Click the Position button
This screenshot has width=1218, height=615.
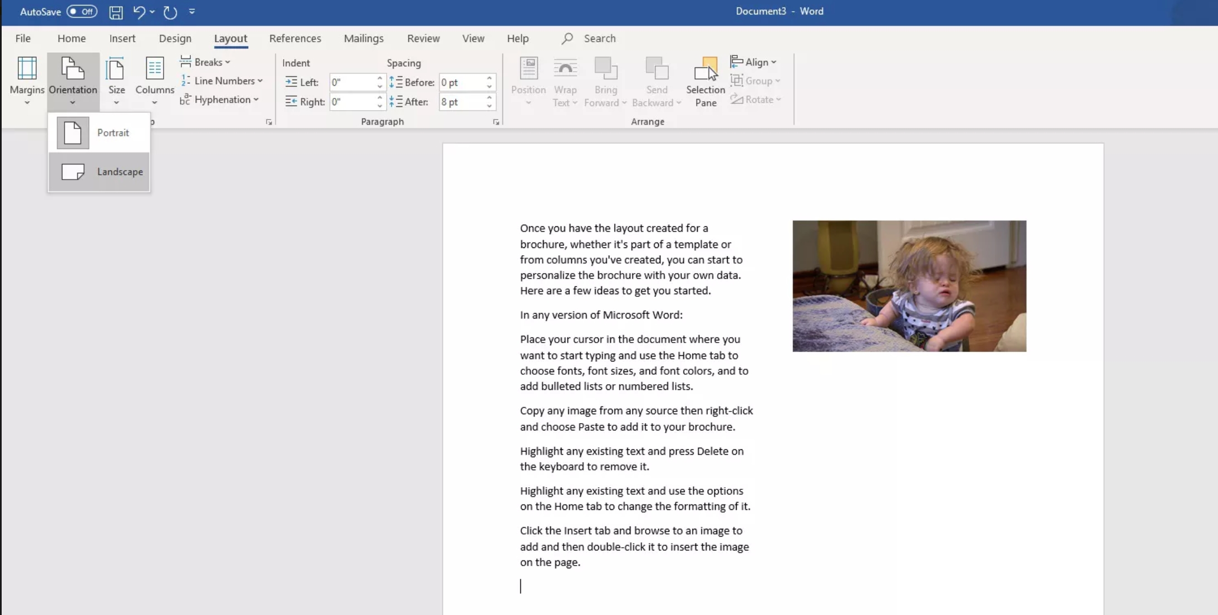(x=528, y=81)
